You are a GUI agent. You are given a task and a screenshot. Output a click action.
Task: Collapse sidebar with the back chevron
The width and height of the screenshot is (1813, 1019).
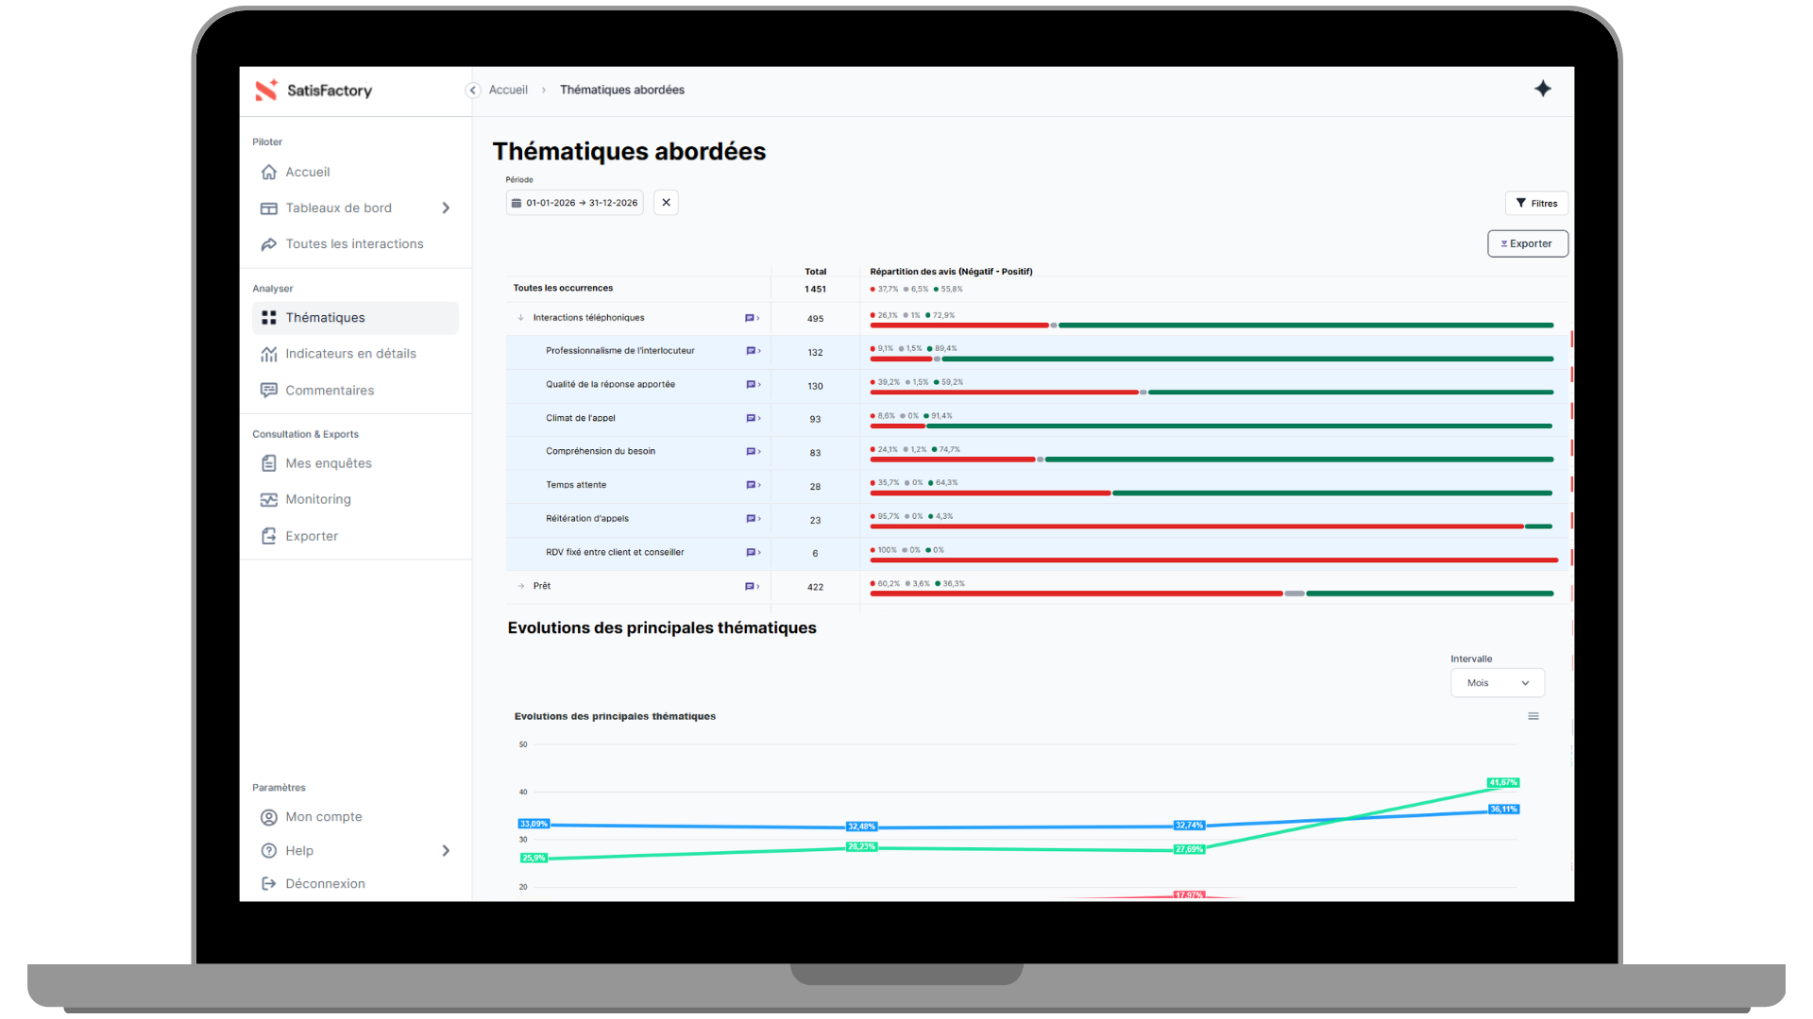click(x=473, y=91)
